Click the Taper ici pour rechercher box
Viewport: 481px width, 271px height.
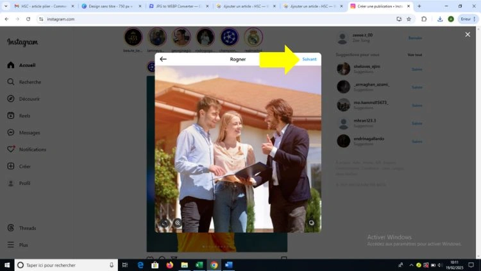point(66,265)
